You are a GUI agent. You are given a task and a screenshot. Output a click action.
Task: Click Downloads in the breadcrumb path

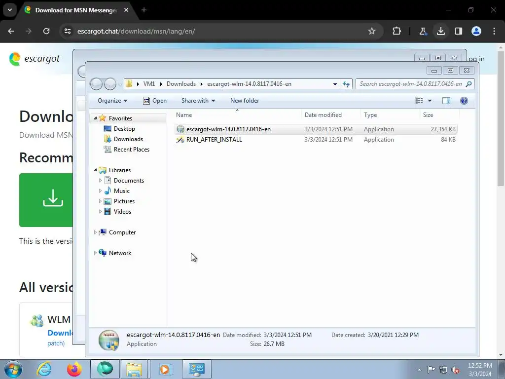click(181, 84)
